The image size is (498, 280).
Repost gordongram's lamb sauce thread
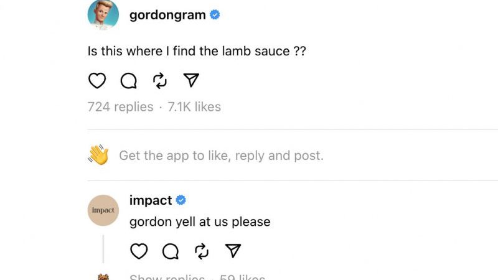pos(160,81)
